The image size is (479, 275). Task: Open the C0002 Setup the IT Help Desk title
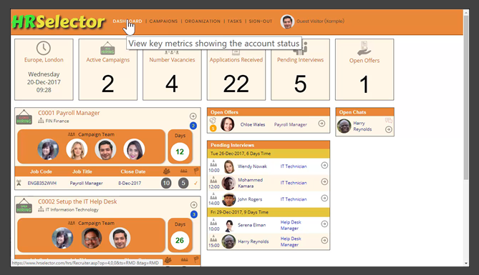pyautogui.click(x=77, y=201)
